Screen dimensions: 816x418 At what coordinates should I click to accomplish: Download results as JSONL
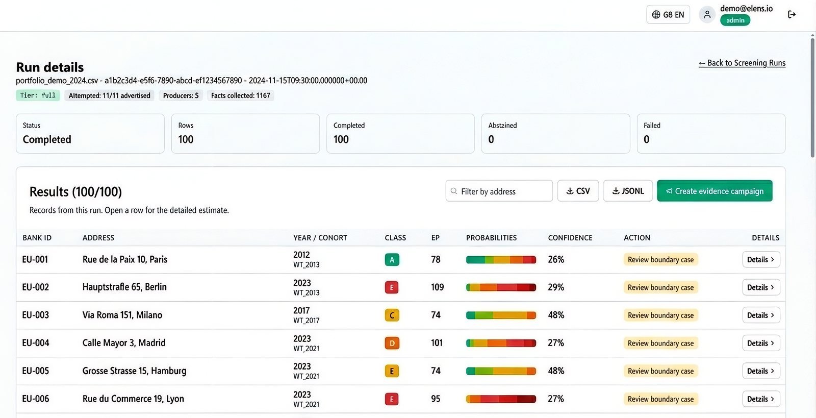[x=628, y=191]
